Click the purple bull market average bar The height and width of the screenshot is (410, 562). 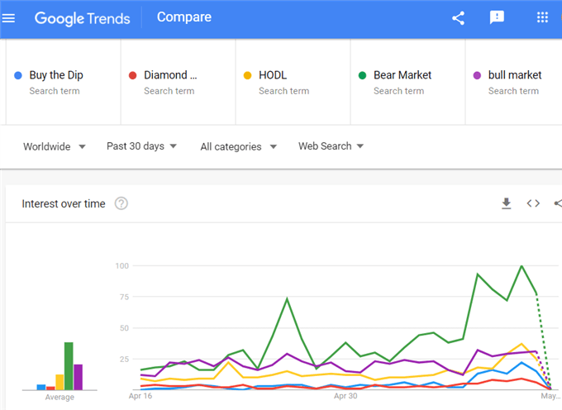point(79,377)
